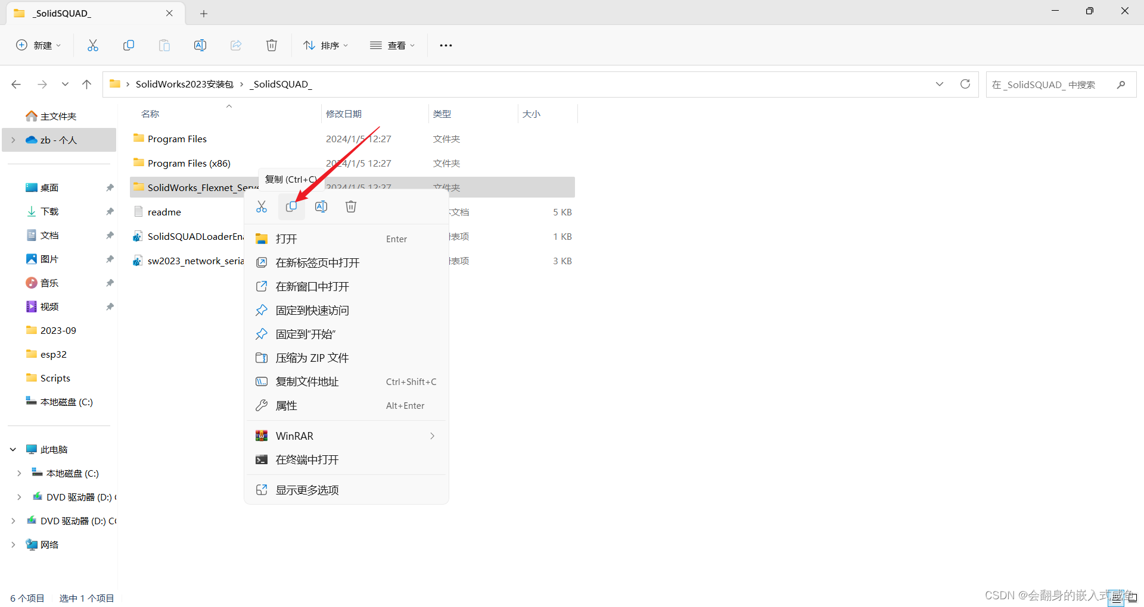Expand the WinRAR submenu arrow
This screenshot has height=607, width=1144.
coord(433,436)
